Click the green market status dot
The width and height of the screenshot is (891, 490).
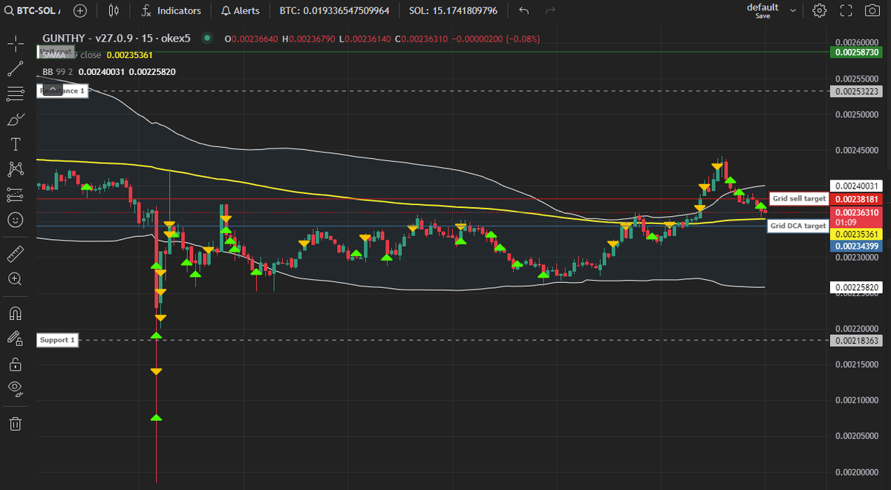point(206,38)
